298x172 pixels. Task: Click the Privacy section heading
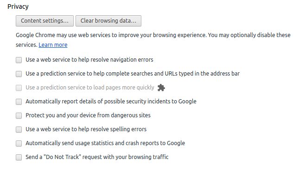tap(18, 6)
